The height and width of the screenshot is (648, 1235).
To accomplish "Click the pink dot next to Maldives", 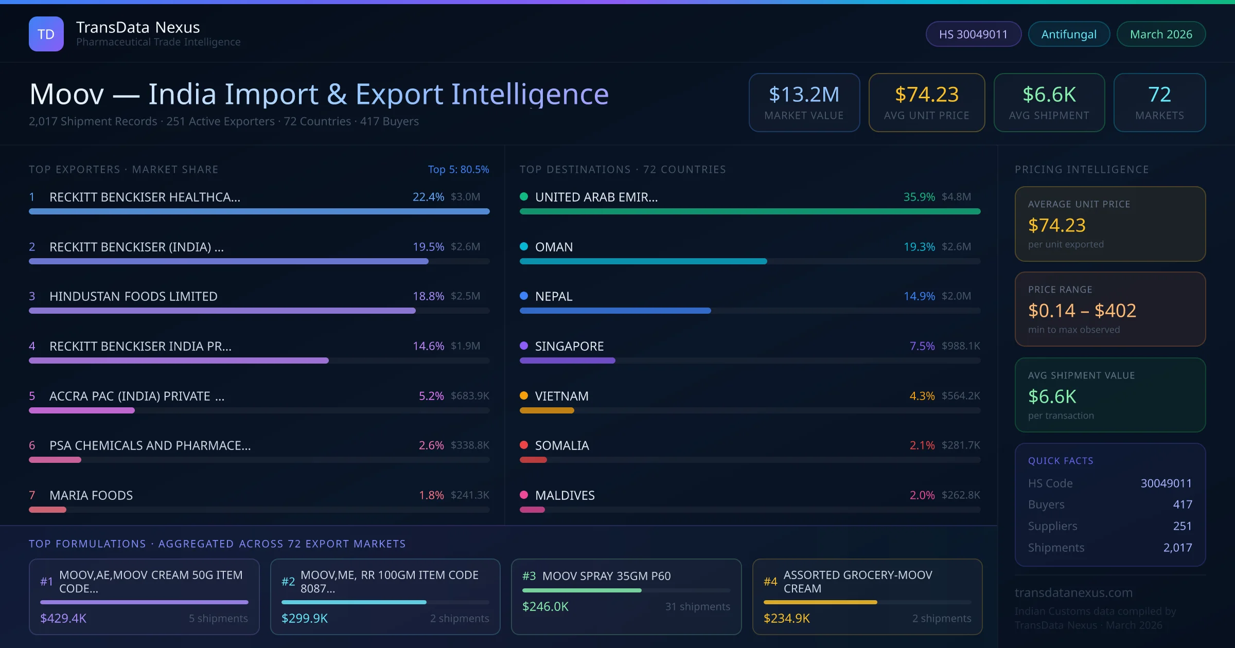I will (x=524, y=495).
